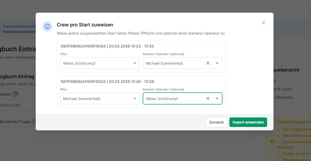The width and height of the screenshot is (311, 161).
Task: Open Pilot dropdown for the 13:26 start
Action: tap(100, 98)
